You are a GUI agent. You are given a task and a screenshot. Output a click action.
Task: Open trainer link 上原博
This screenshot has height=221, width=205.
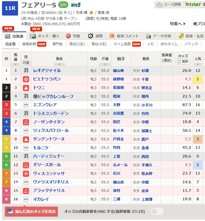147,199
